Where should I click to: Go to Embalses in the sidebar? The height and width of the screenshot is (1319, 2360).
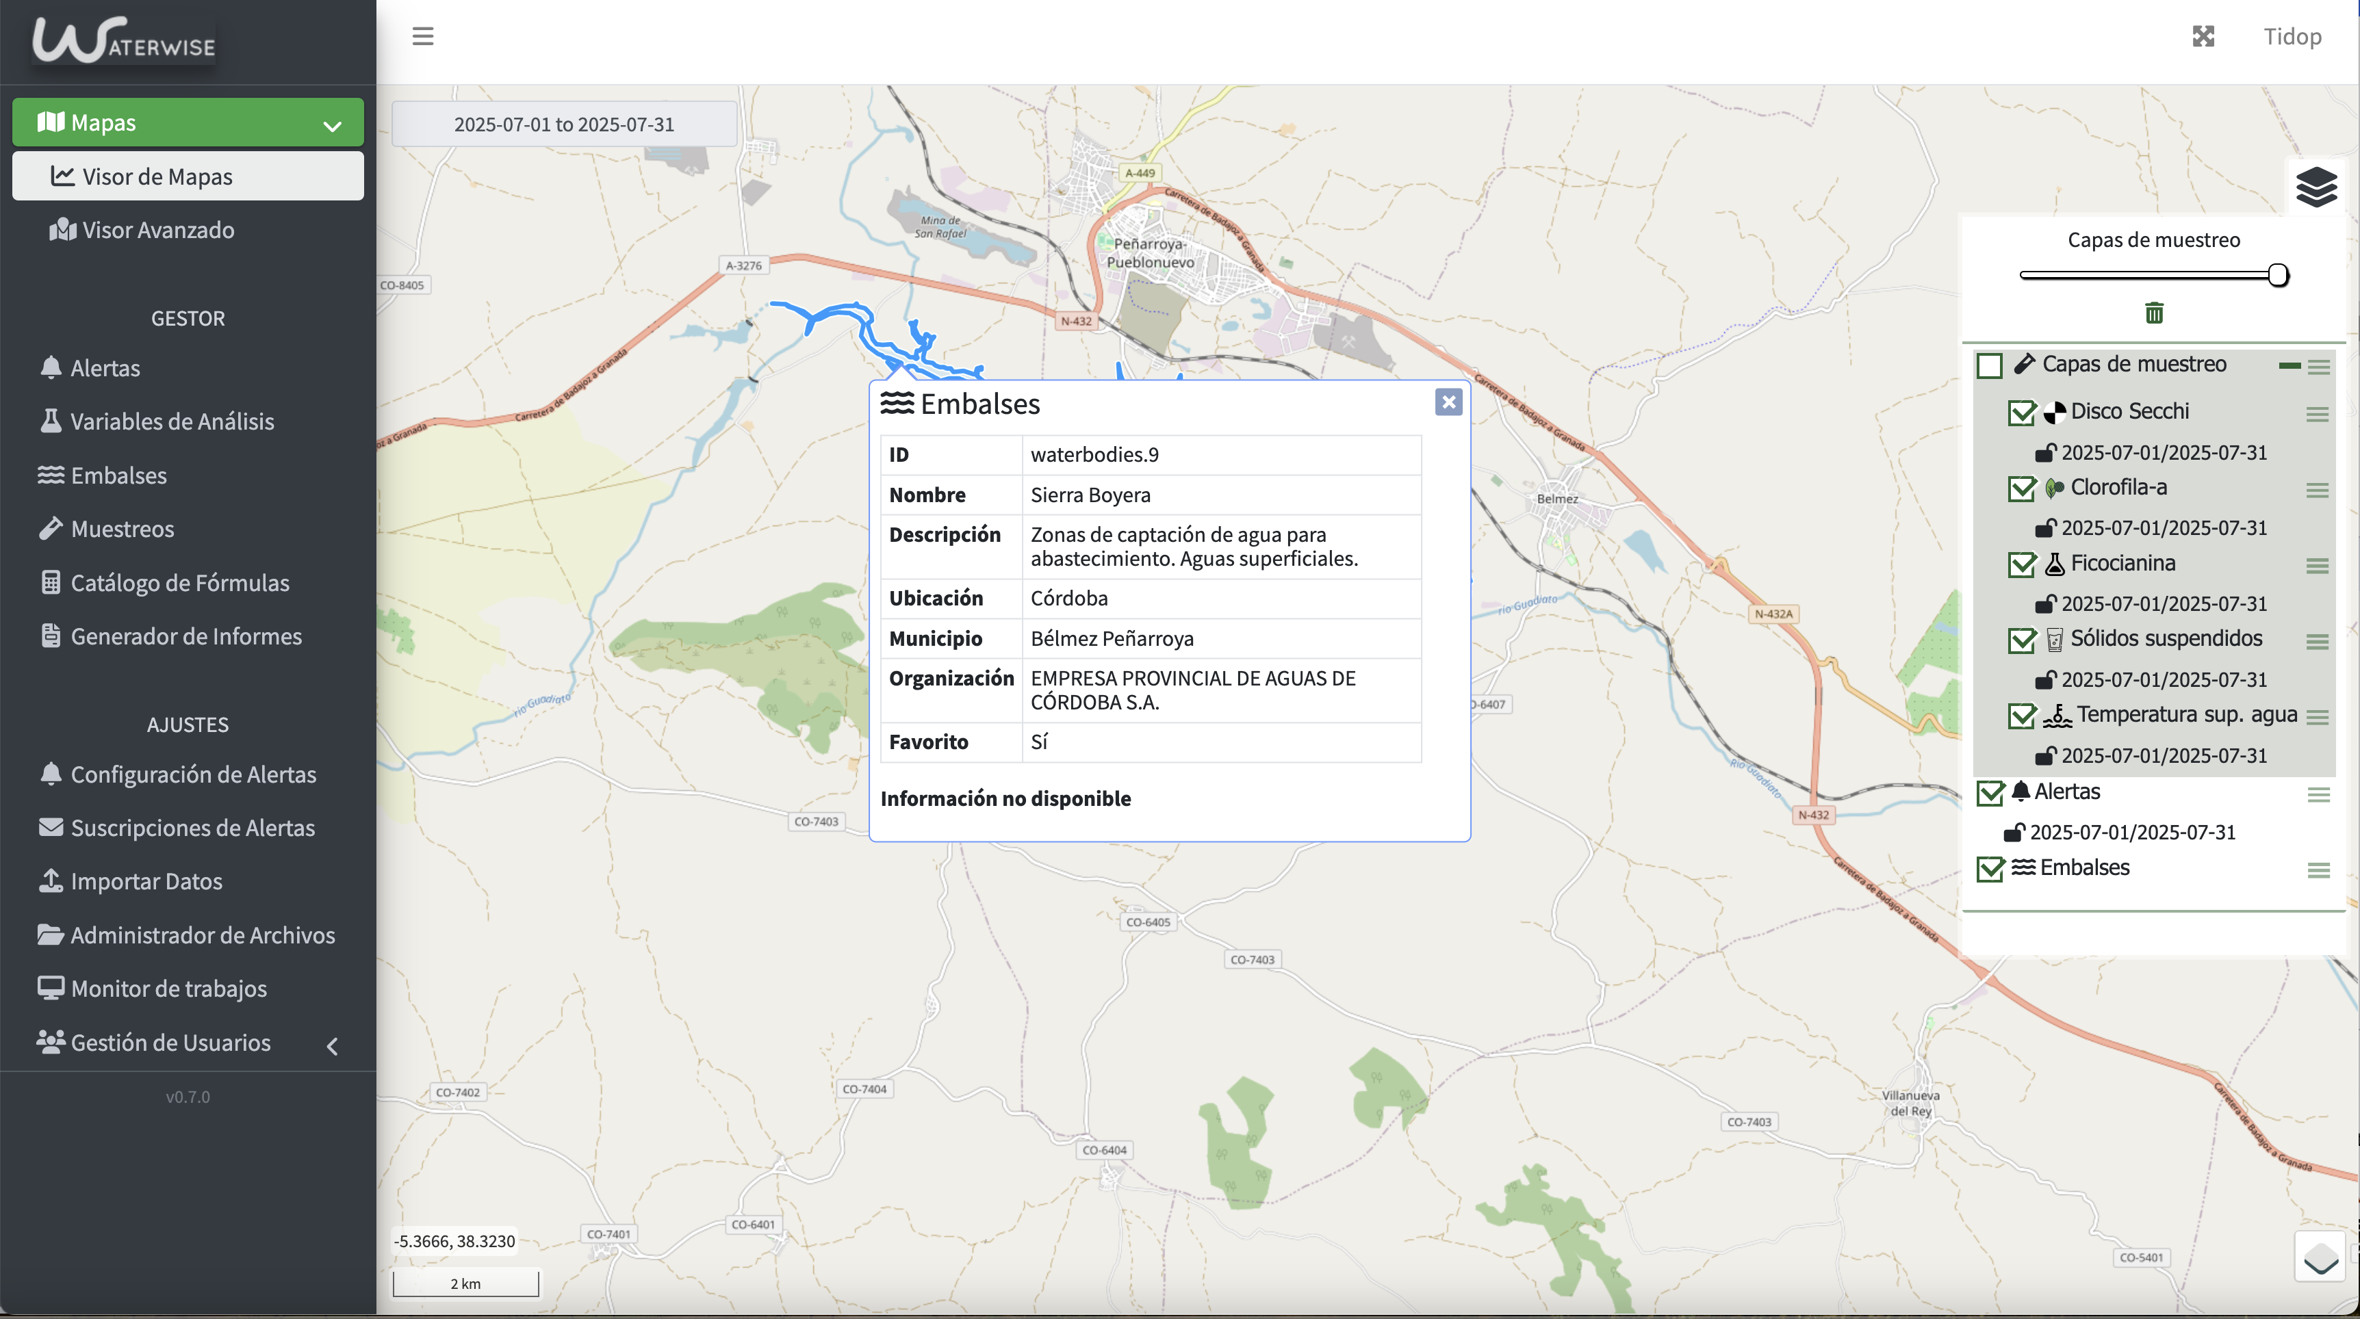188,475
